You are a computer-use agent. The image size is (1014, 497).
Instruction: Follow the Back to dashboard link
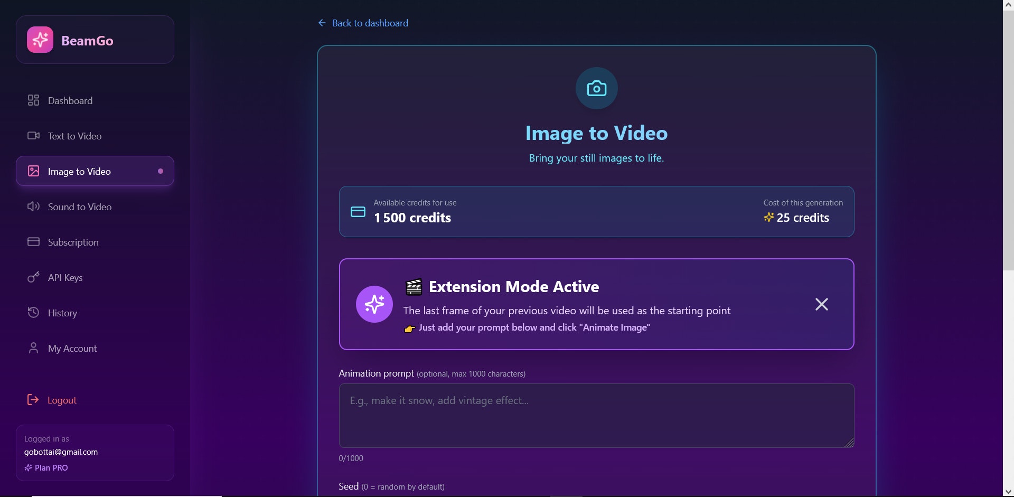click(x=362, y=23)
